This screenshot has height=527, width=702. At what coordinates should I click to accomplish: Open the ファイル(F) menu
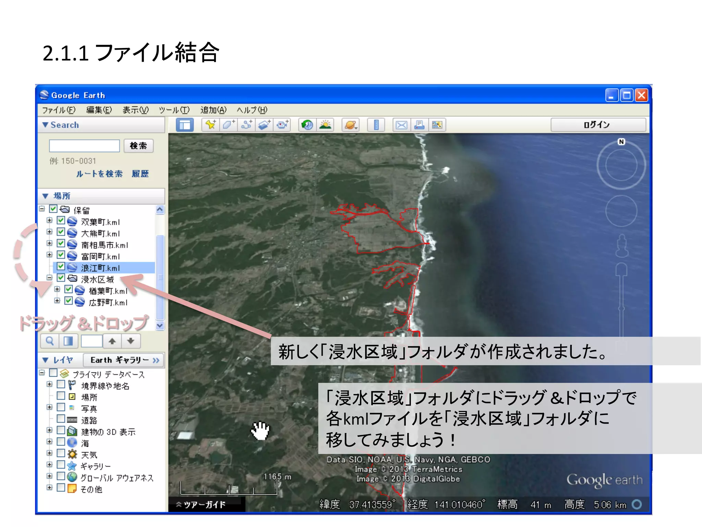(59, 110)
